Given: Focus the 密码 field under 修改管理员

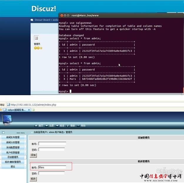Looking at the screenshot, I should pyautogui.click(x=51, y=173).
